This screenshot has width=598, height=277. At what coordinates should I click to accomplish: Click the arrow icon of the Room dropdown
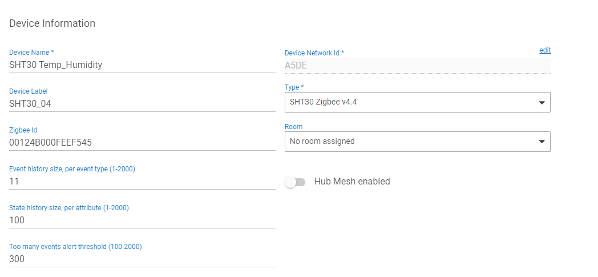point(542,142)
